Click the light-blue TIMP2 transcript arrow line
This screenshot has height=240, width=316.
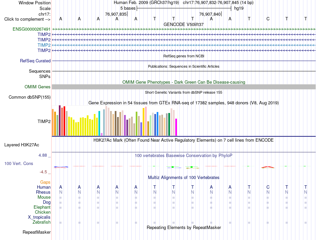pyautogui.click(x=184, y=45)
